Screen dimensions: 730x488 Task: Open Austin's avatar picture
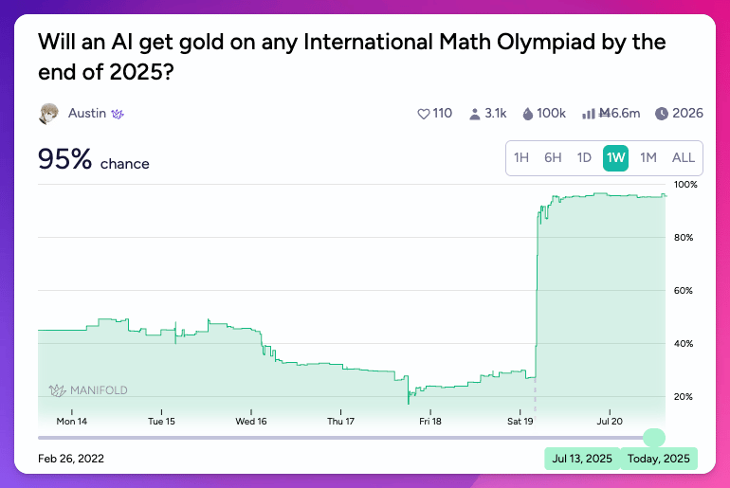[48, 114]
